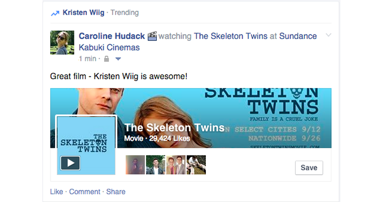Save The Skeleton Twins movie
This screenshot has height=202, width=383.
click(309, 168)
